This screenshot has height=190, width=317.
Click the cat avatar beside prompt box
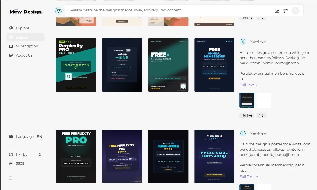[x=58, y=11]
